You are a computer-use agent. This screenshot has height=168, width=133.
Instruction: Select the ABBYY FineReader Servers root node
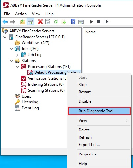(32, 31)
